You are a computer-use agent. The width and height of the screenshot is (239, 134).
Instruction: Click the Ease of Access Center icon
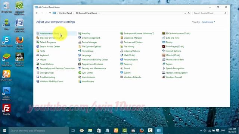tap(38, 47)
